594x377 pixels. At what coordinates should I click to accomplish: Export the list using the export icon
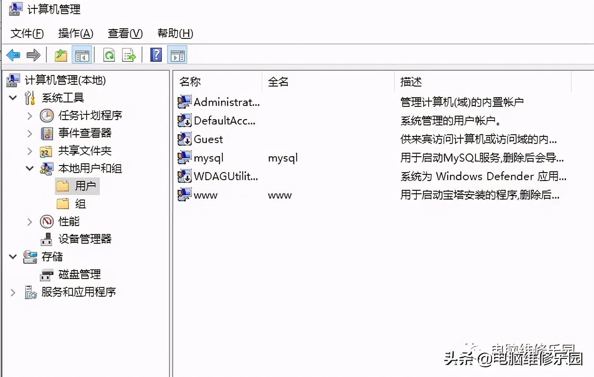click(x=128, y=55)
